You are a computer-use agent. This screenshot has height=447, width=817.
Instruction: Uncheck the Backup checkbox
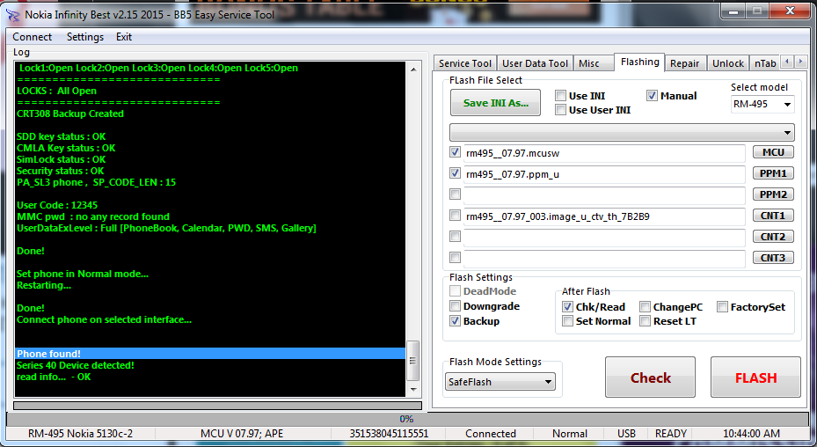pos(455,321)
